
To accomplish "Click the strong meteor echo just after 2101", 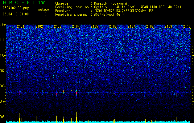I will coord(19,91).
